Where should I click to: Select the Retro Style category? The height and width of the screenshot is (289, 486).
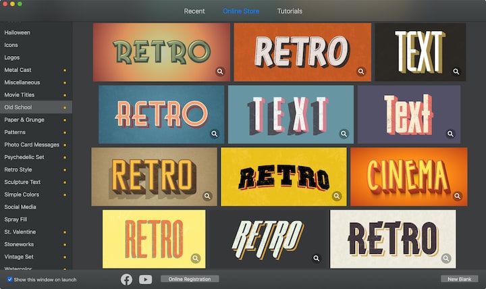point(36,169)
